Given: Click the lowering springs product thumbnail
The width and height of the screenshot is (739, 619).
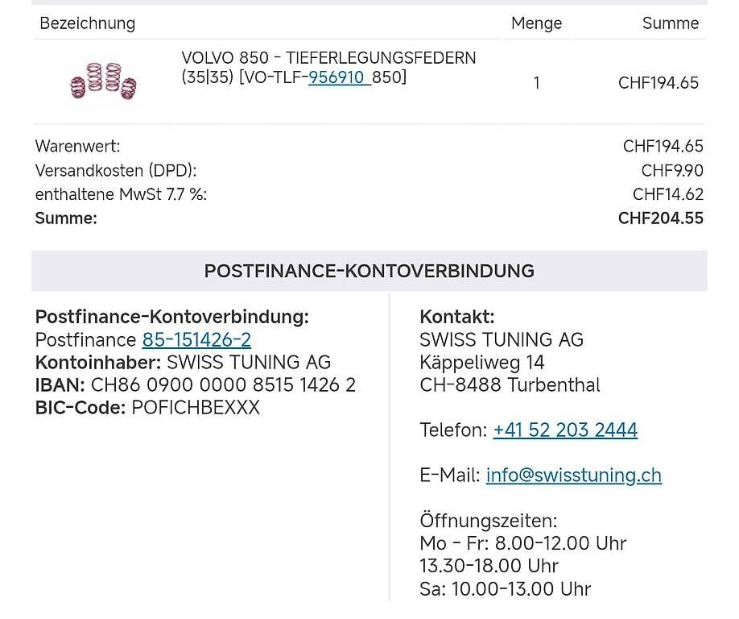Looking at the screenshot, I should pos(103,81).
